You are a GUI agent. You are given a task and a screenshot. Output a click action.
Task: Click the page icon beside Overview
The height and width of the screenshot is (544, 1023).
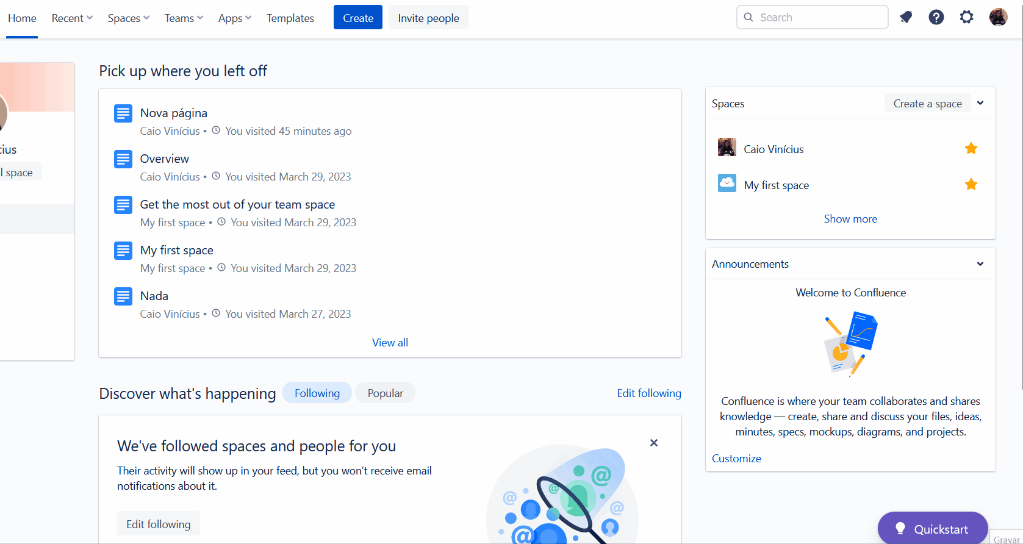[x=123, y=159]
